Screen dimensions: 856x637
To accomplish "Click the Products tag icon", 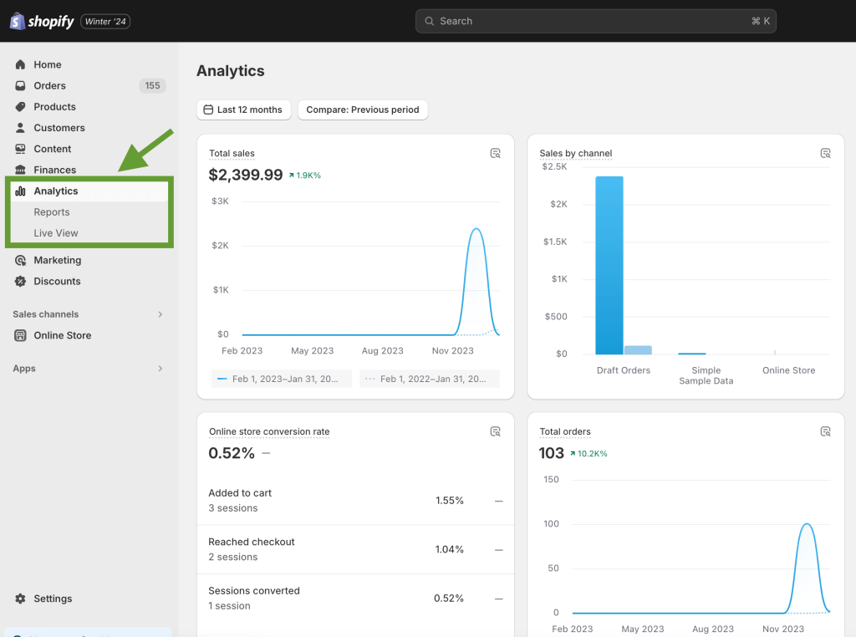I will pyautogui.click(x=20, y=106).
